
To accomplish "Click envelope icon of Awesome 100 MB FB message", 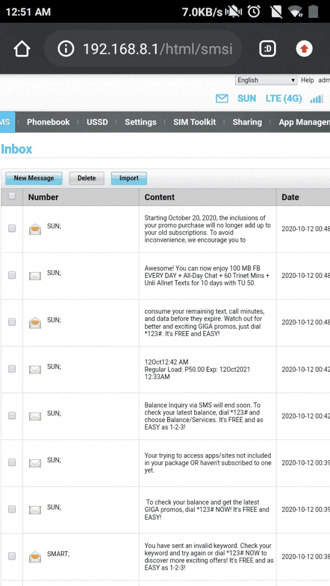I will [35, 276].
